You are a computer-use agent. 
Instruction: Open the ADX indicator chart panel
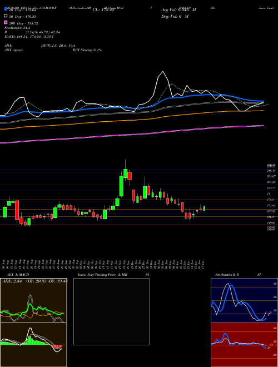point(33,300)
